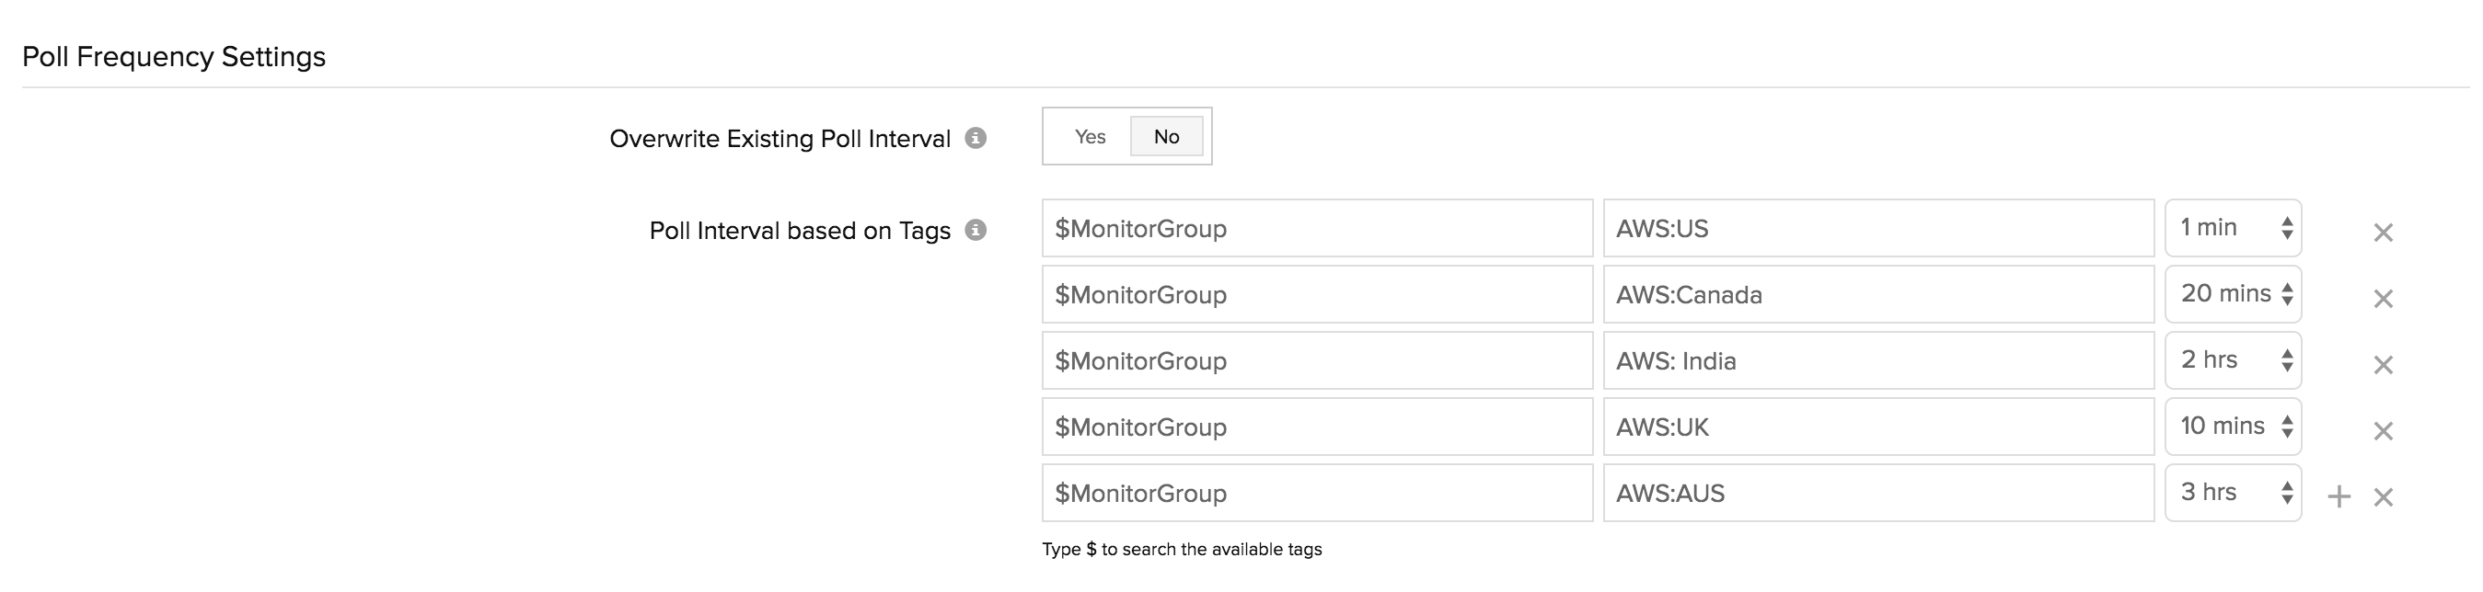The height and width of the screenshot is (592, 2483).
Task: Click the AWS:UK tag value field
Action: tap(1879, 427)
